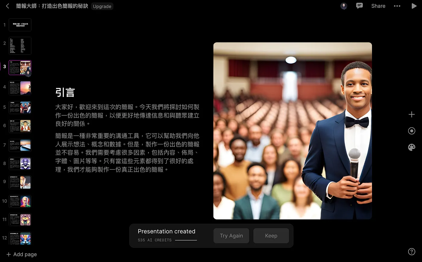Click the paragraph starting with 簡報是一種
This screenshot has height=262, width=422.
(127, 153)
